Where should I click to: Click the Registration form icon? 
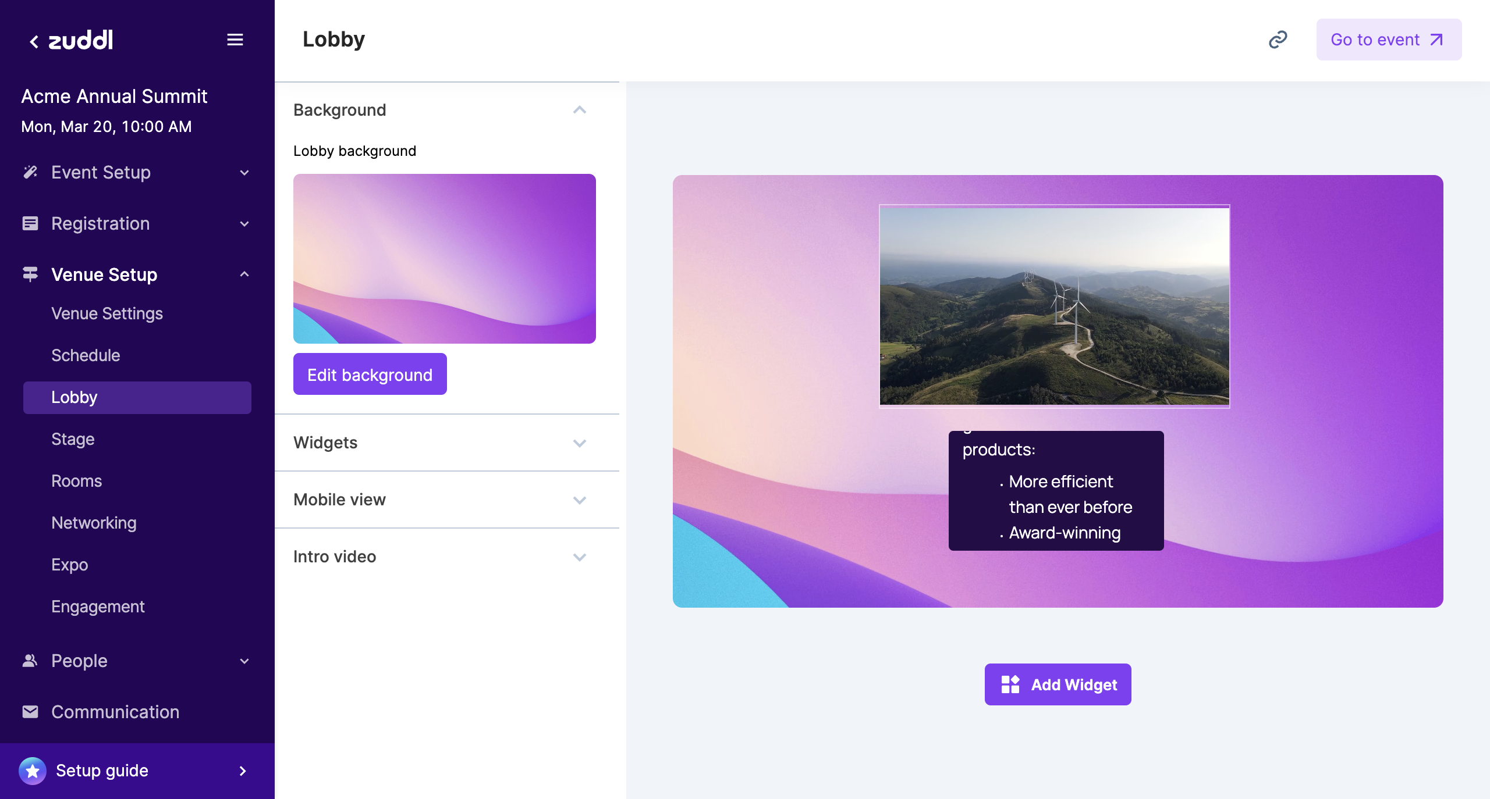[x=30, y=223]
